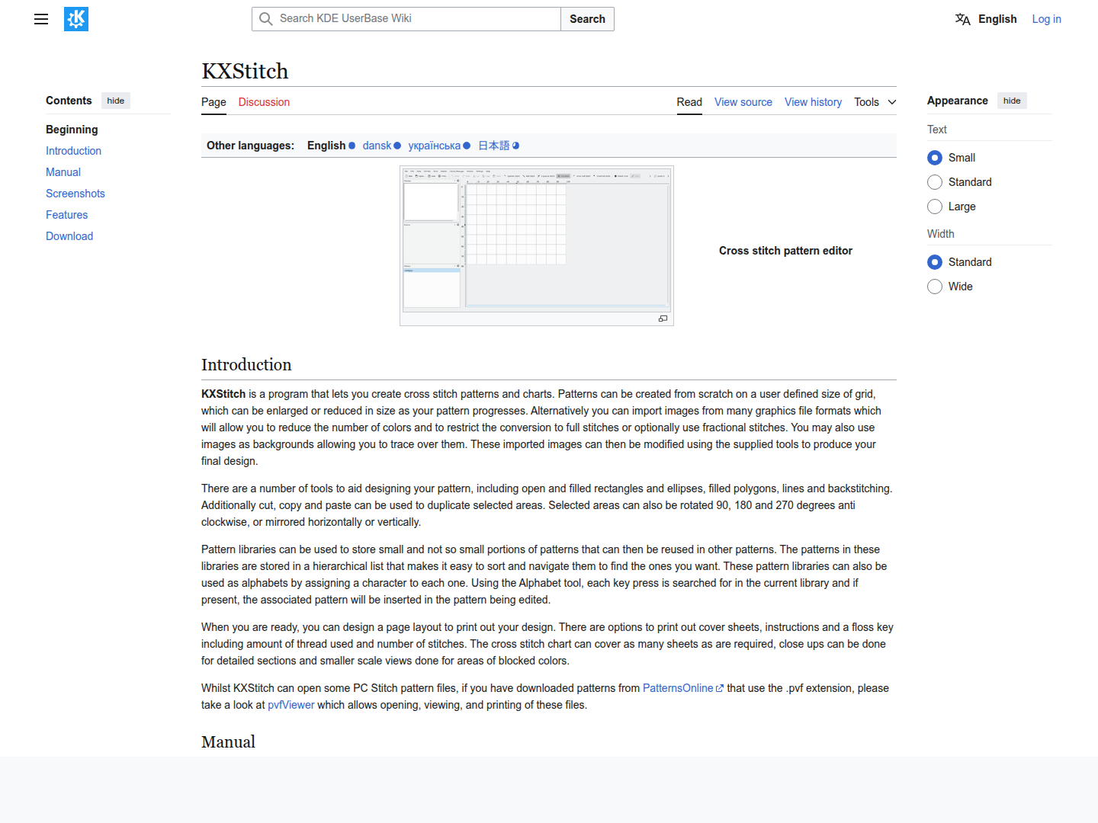Screen dimensions: 1098x823
Task: Open the PatternsOnline link
Action: click(678, 688)
